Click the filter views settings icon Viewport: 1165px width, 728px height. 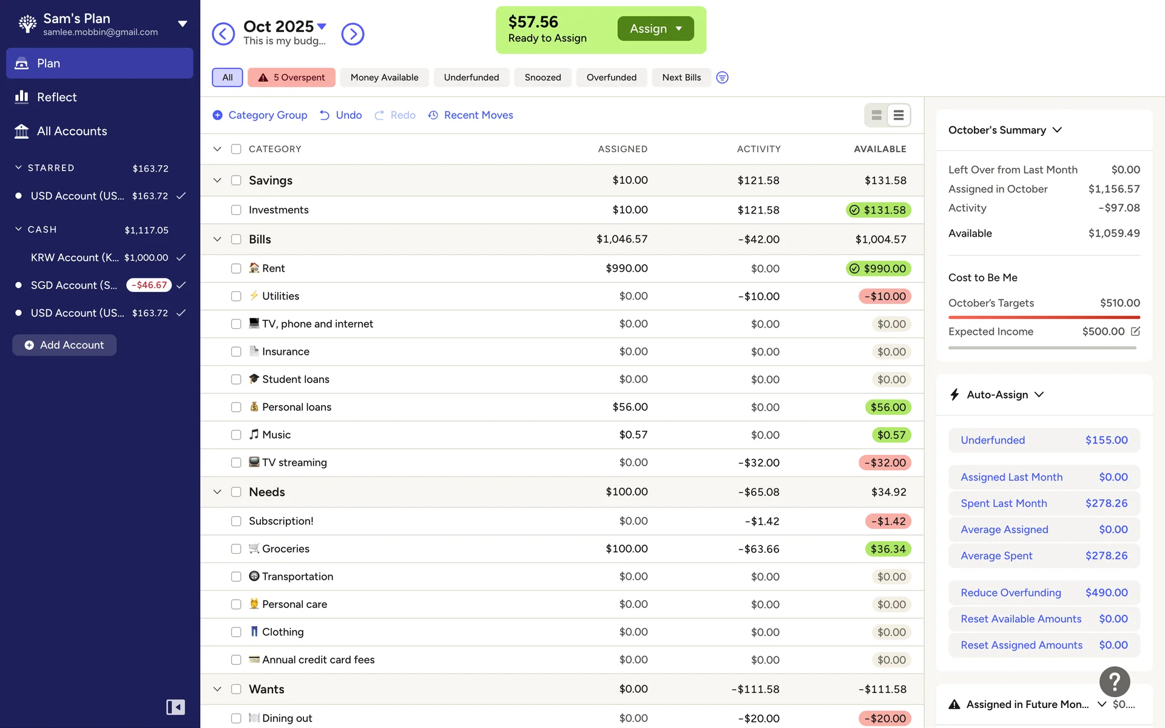pyautogui.click(x=722, y=77)
